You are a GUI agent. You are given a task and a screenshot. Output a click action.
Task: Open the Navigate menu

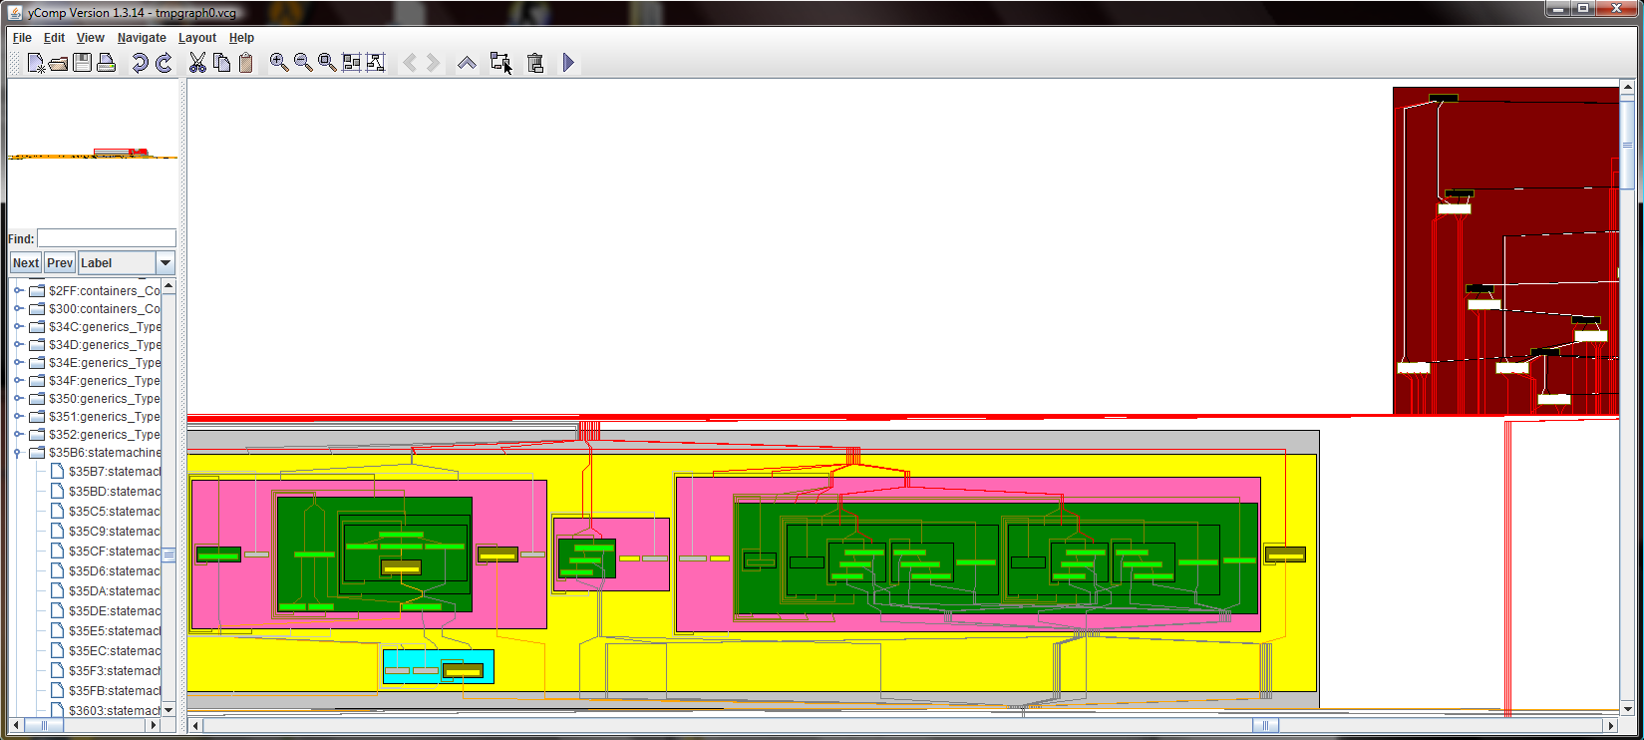pos(142,38)
